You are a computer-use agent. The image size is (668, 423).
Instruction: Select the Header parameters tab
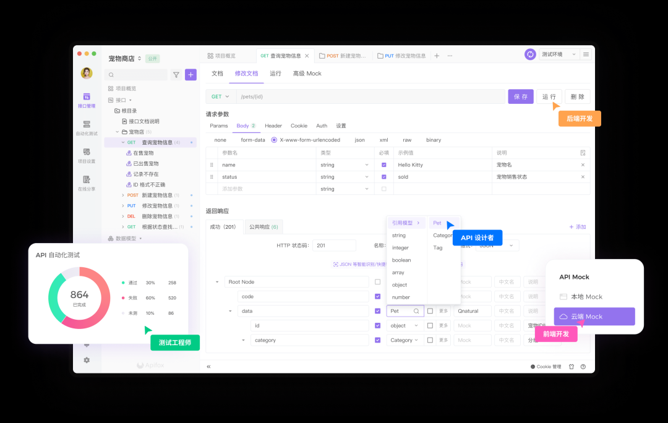click(x=273, y=126)
